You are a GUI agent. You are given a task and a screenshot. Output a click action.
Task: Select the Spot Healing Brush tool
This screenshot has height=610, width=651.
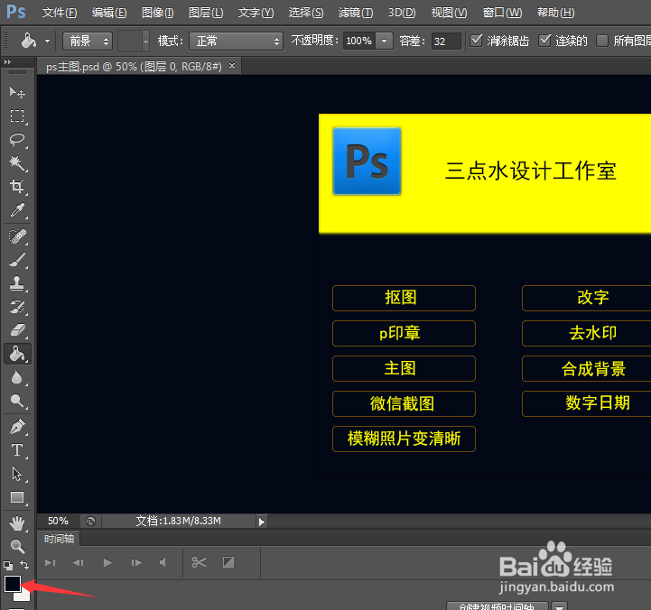[17, 236]
